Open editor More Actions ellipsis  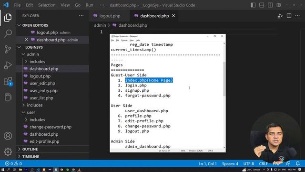click(297, 16)
